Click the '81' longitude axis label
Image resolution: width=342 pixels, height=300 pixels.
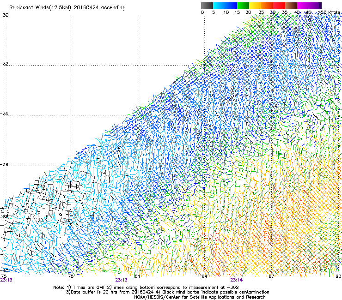click(x=137, y=276)
